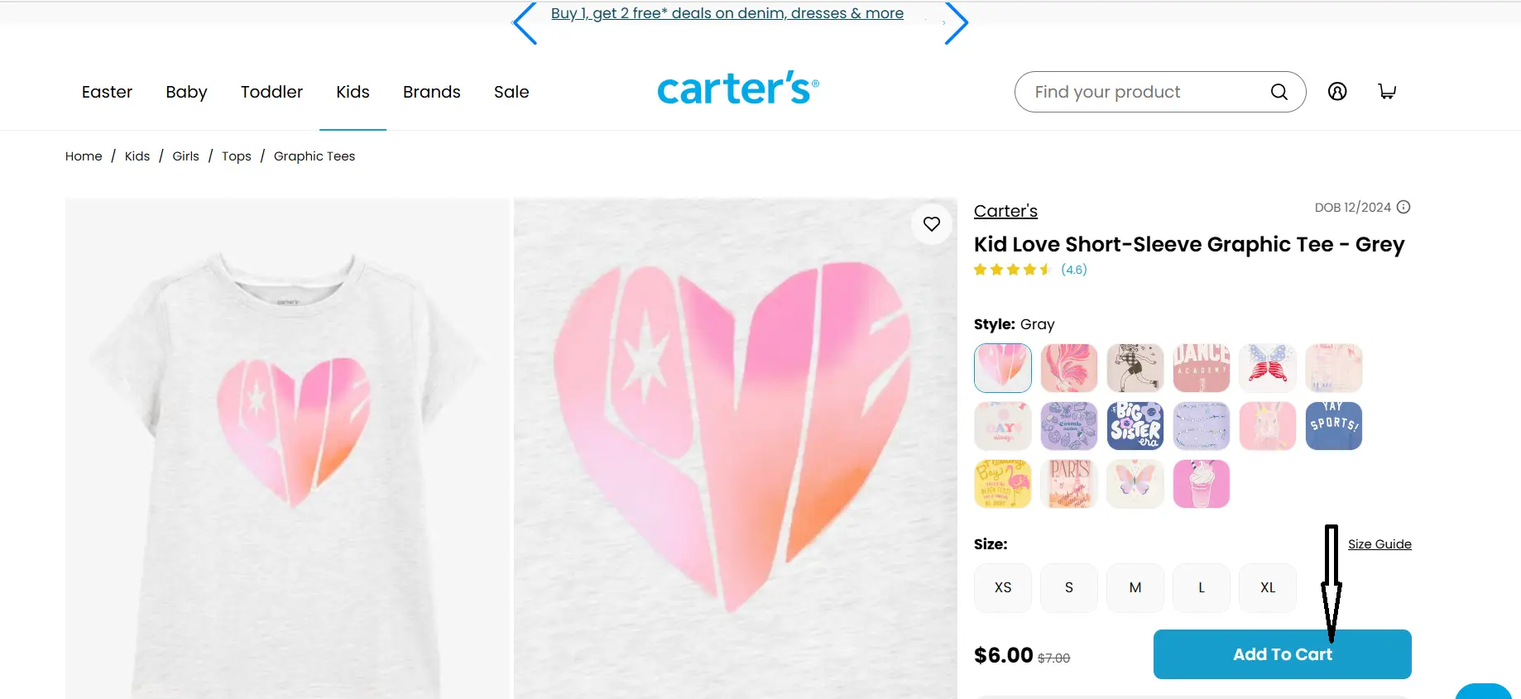Image resolution: width=1521 pixels, height=699 pixels.
Task: Open the account profile icon
Action: point(1337,92)
